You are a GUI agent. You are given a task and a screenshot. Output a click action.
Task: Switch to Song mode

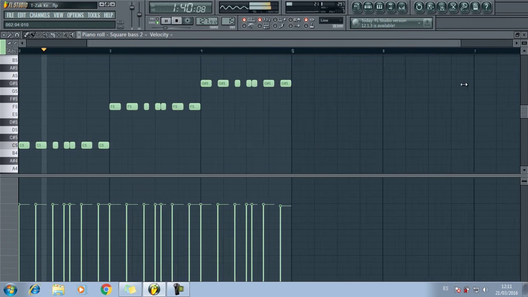(157, 23)
